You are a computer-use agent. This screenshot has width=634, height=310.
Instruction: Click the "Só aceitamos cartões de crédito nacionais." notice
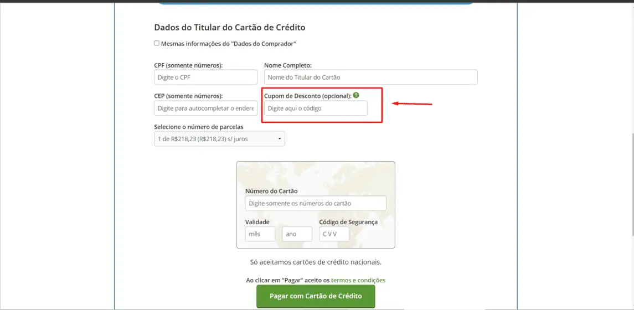click(x=316, y=262)
